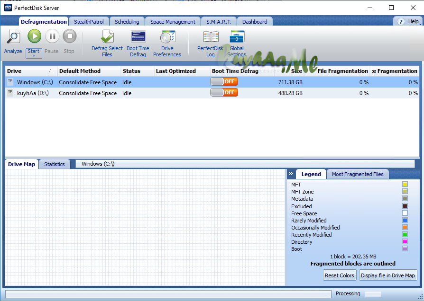Click the Last Optimized column header

click(182, 71)
